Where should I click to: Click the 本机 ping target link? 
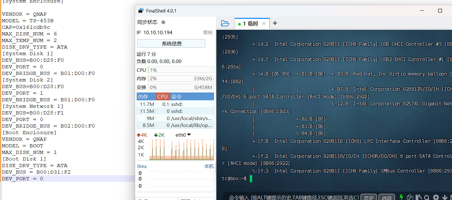[x=209, y=166]
